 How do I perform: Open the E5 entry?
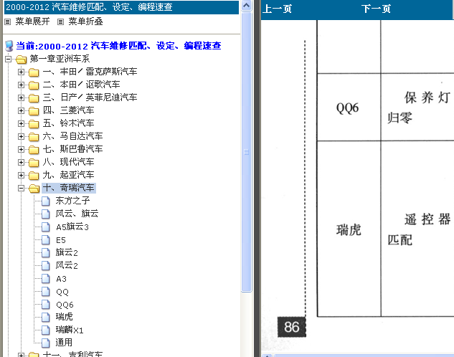61,240
